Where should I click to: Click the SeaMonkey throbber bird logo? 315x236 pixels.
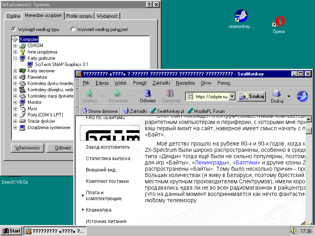point(302,96)
